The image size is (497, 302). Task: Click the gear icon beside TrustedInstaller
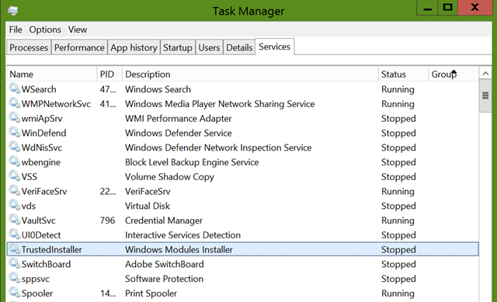pos(14,248)
